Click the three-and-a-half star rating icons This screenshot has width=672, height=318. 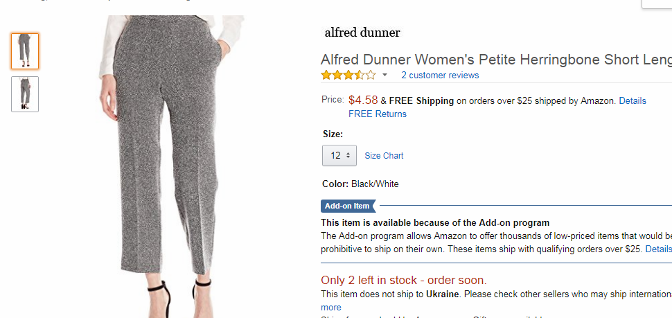pos(348,76)
